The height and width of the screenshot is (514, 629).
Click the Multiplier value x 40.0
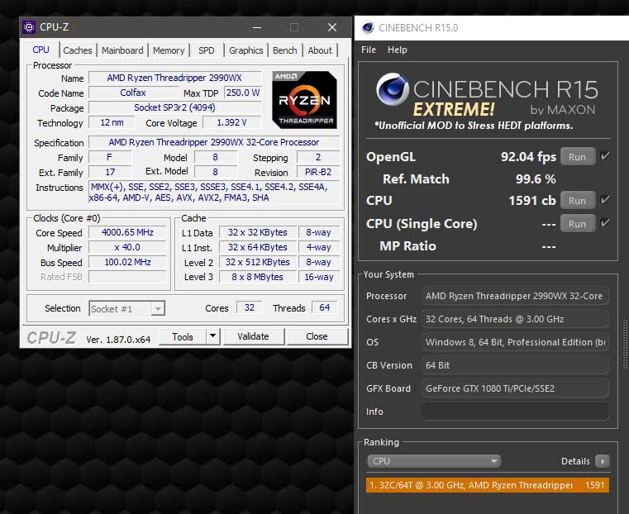coord(127,247)
